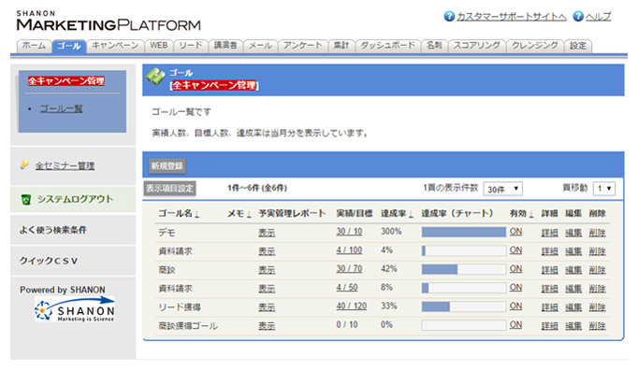Click the customer support site question-mark icon
The image size is (638, 370).
coord(449,16)
